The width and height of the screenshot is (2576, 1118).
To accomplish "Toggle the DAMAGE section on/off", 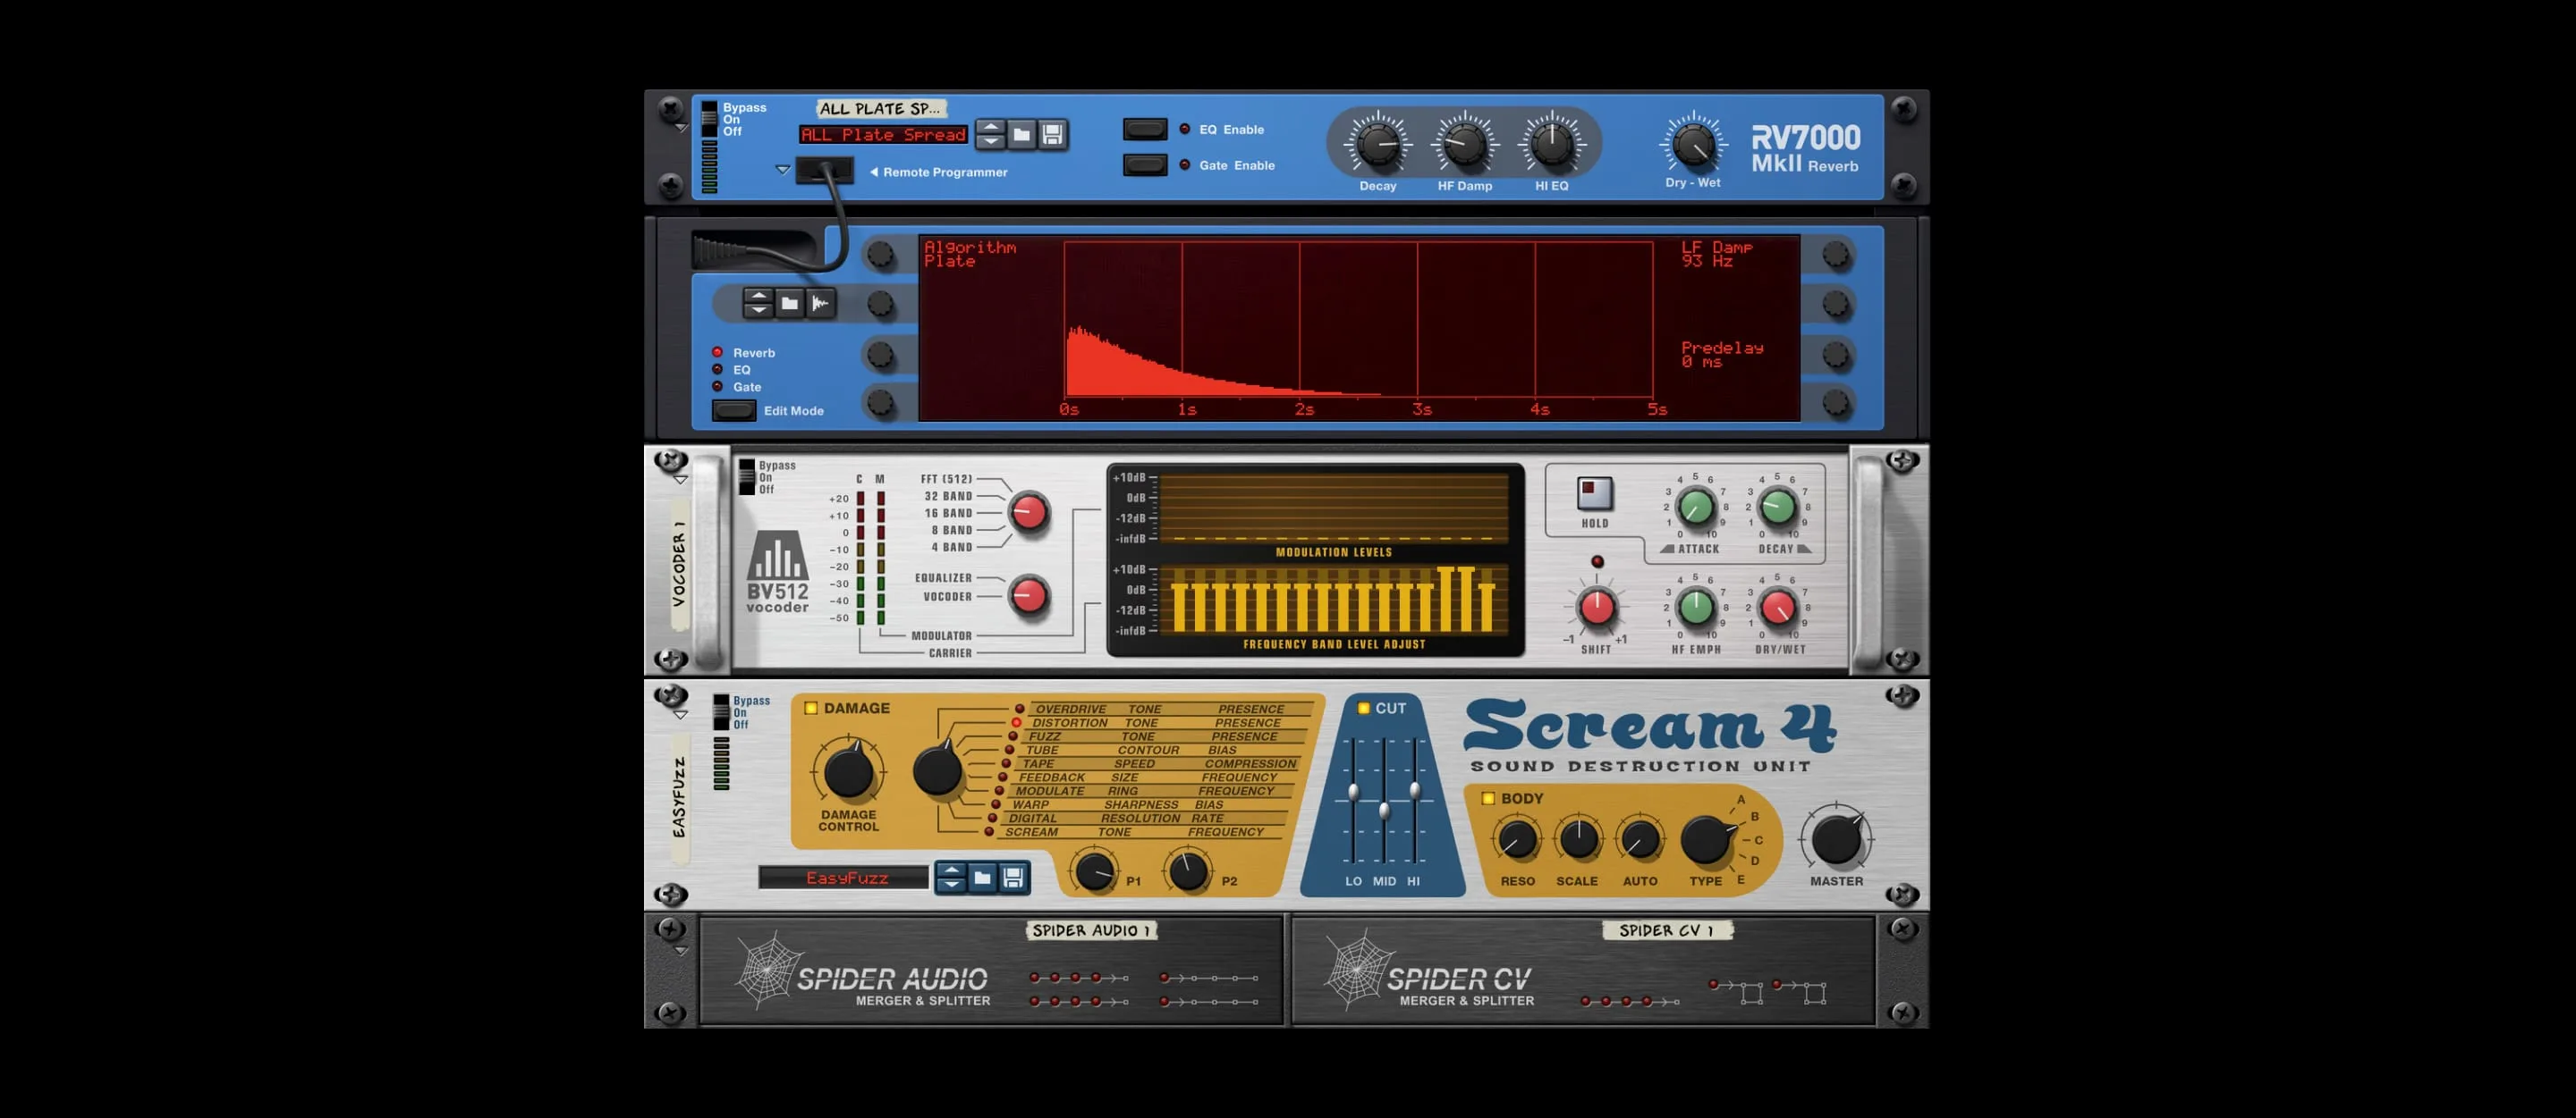I will tap(811, 709).
